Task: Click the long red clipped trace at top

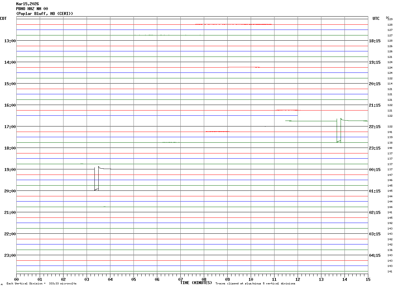Action: pyautogui.click(x=233, y=24)
